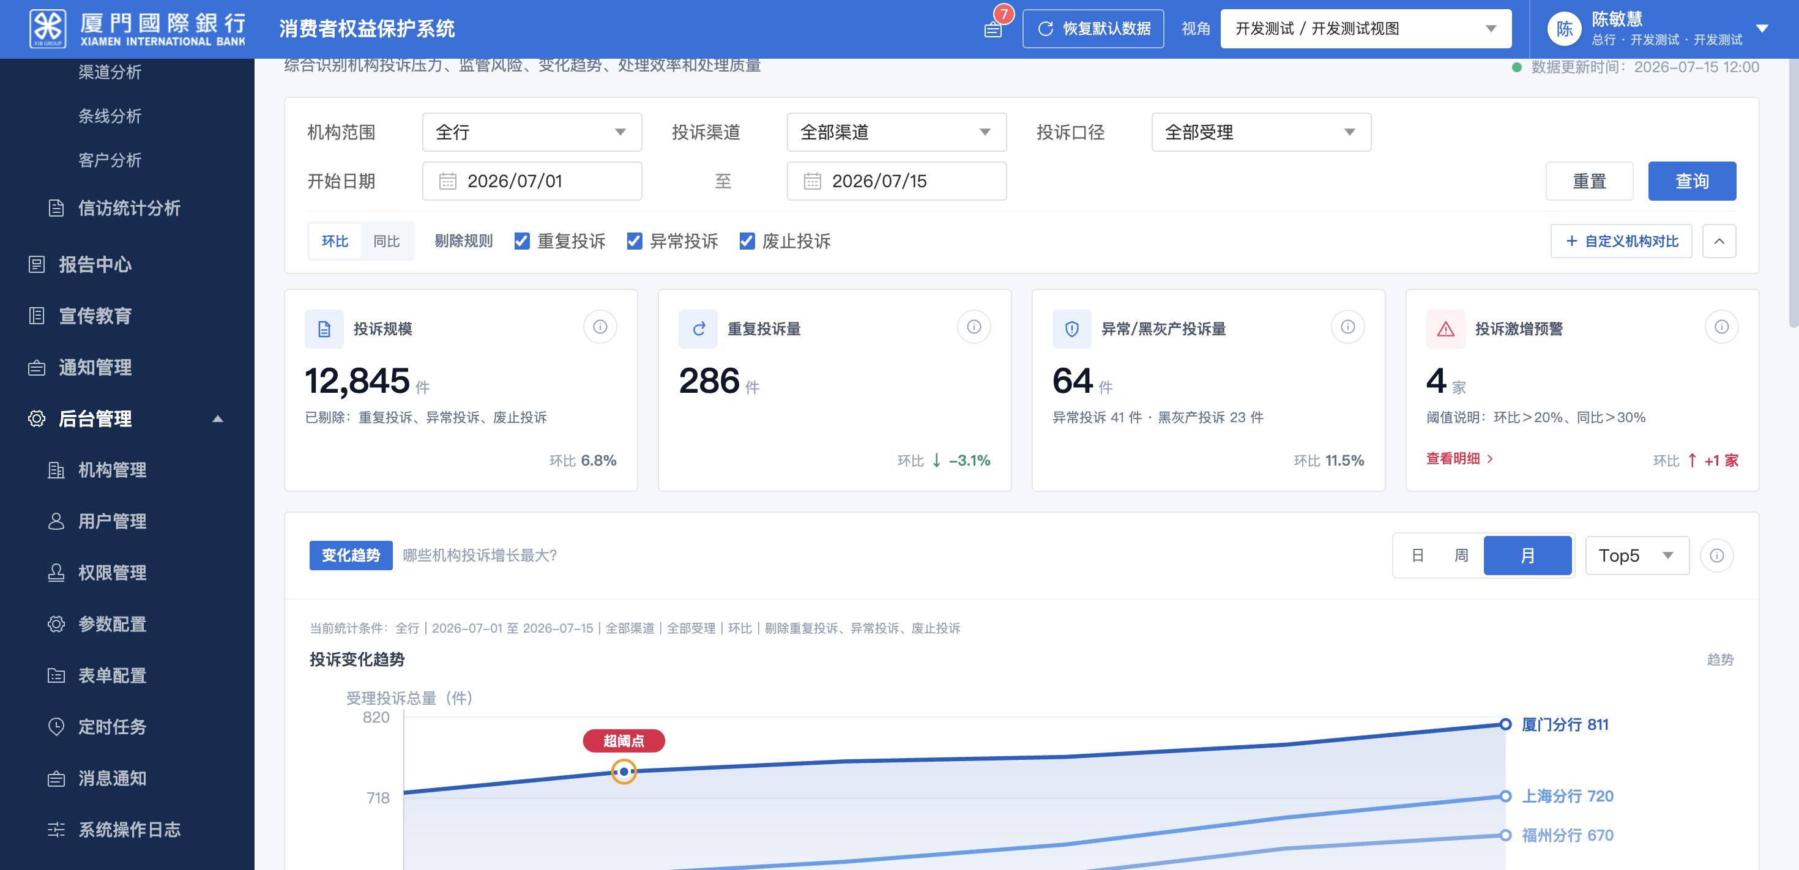Click calendar icon in start date field
1799x870 pixels.
pyautogui.click(x=448, y=182)
